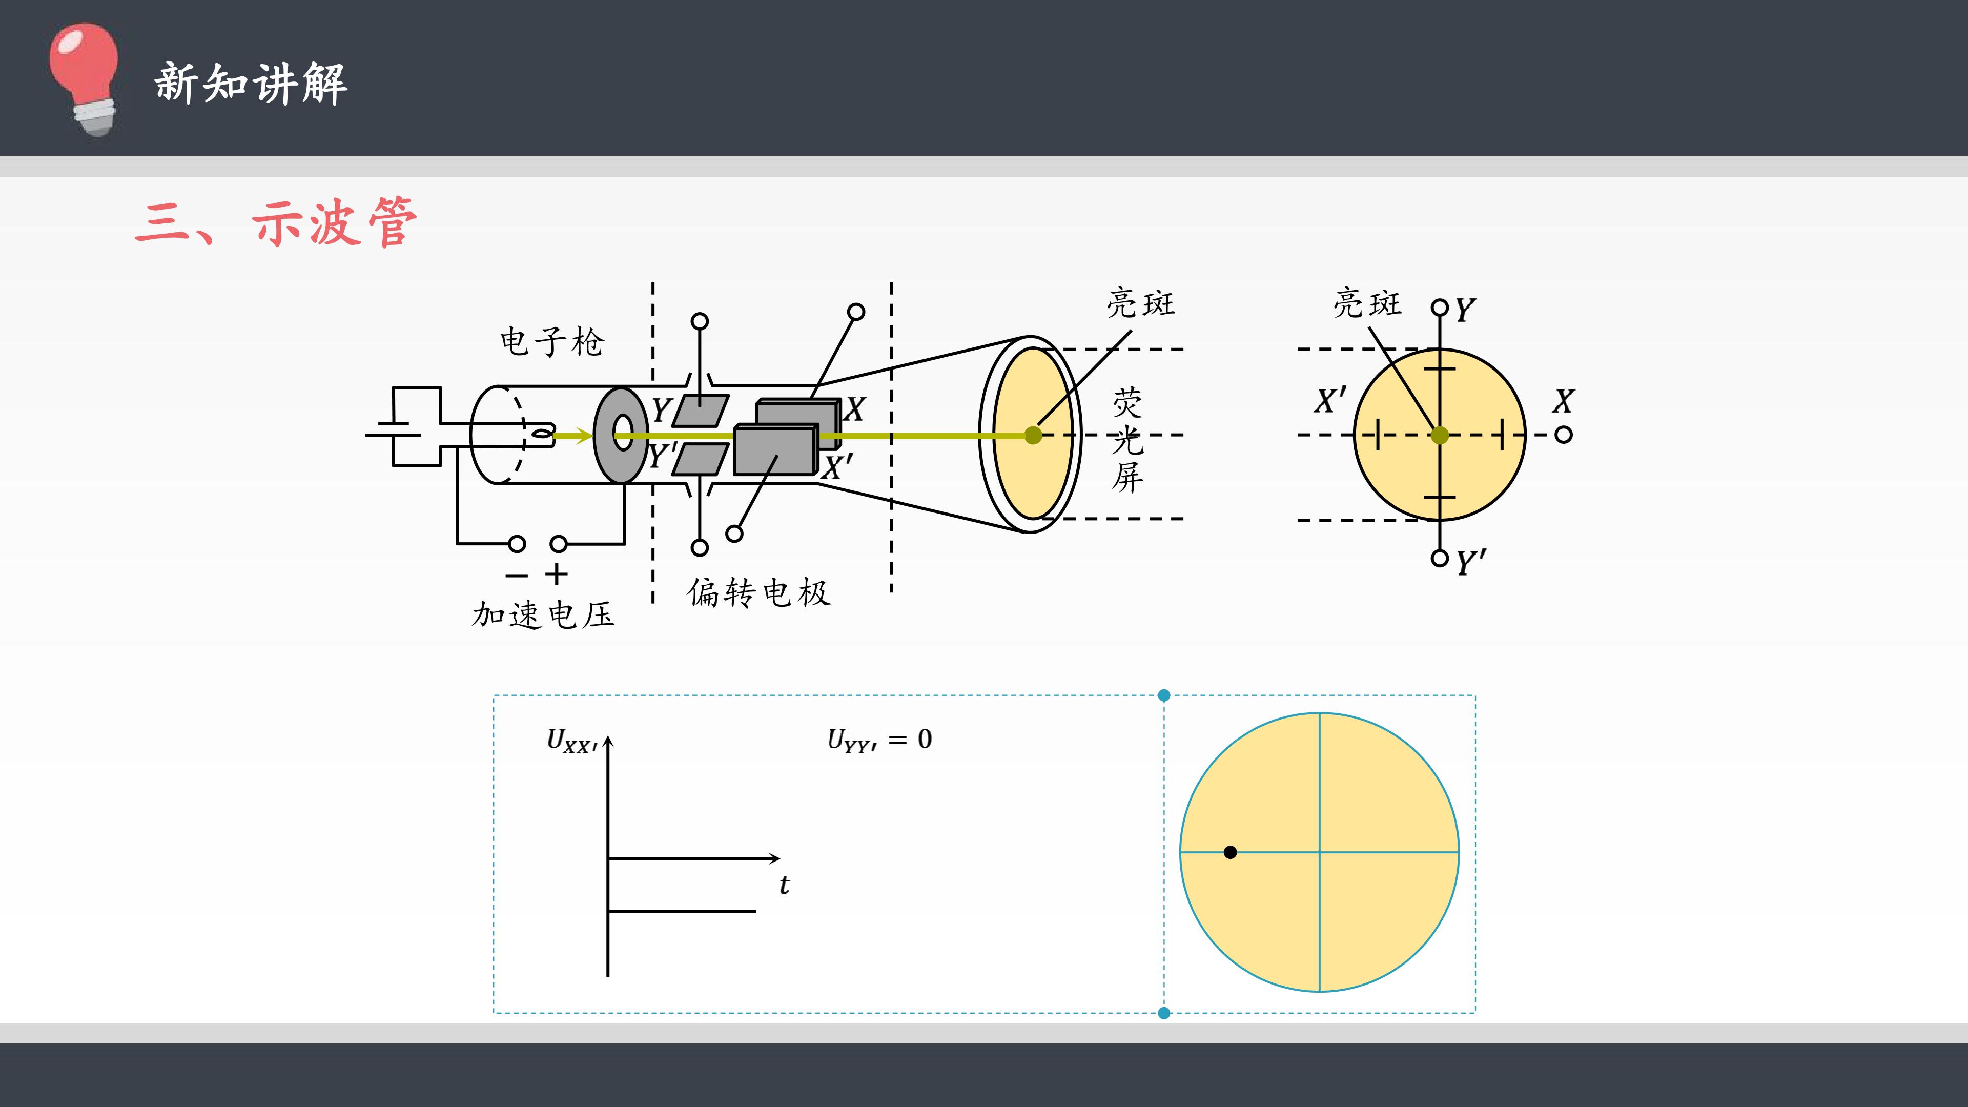Click the Y terminal circle atop front view

pos(1439,307)
